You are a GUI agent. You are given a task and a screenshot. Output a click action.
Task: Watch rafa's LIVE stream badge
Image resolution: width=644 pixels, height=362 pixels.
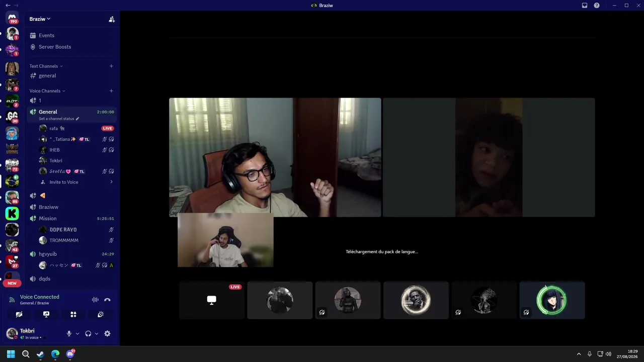(x=107, y=128)
